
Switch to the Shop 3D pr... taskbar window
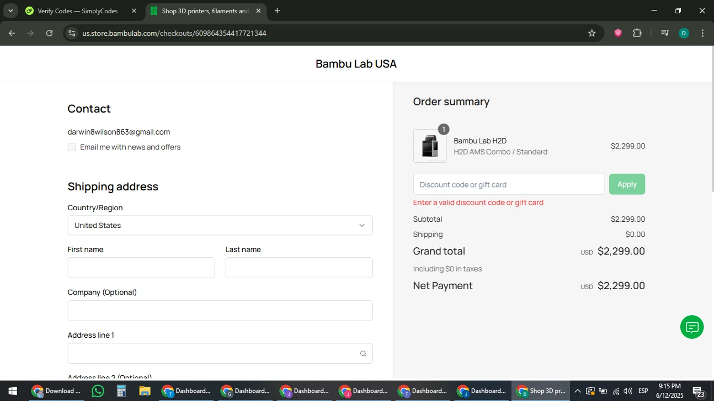(541, 391)
